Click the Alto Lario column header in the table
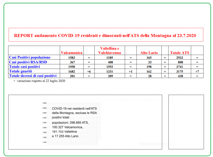This screenshot has height=157, width=213. pos(149,53)
